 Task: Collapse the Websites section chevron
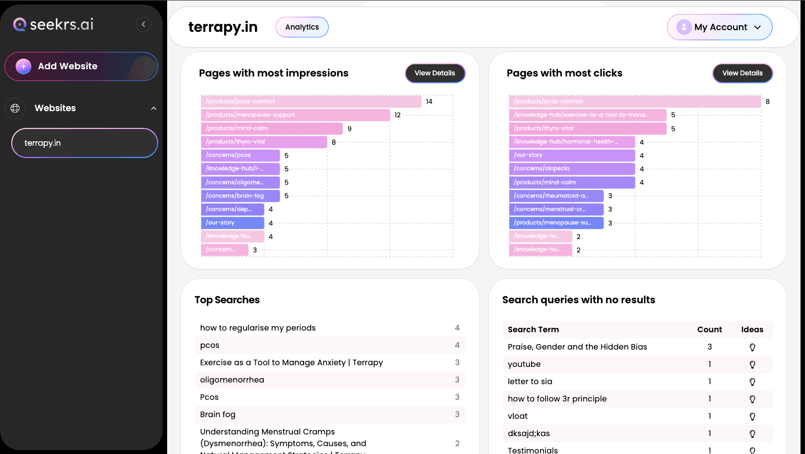[x=154, y=108]
